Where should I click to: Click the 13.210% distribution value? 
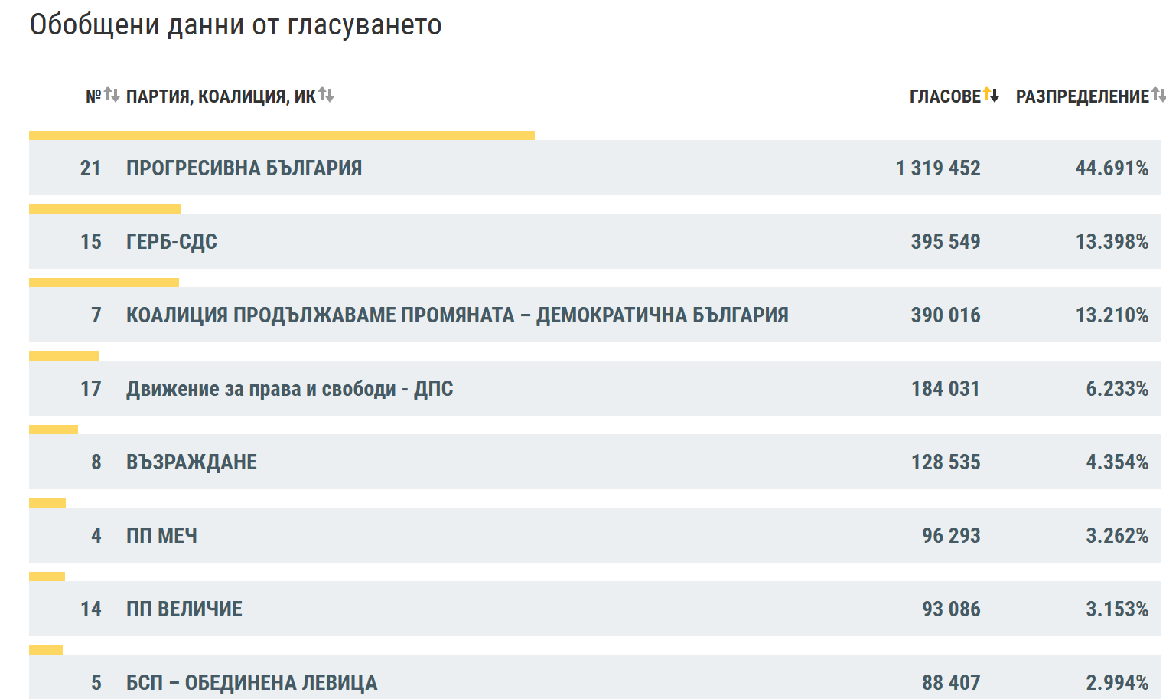(1112, 315)
